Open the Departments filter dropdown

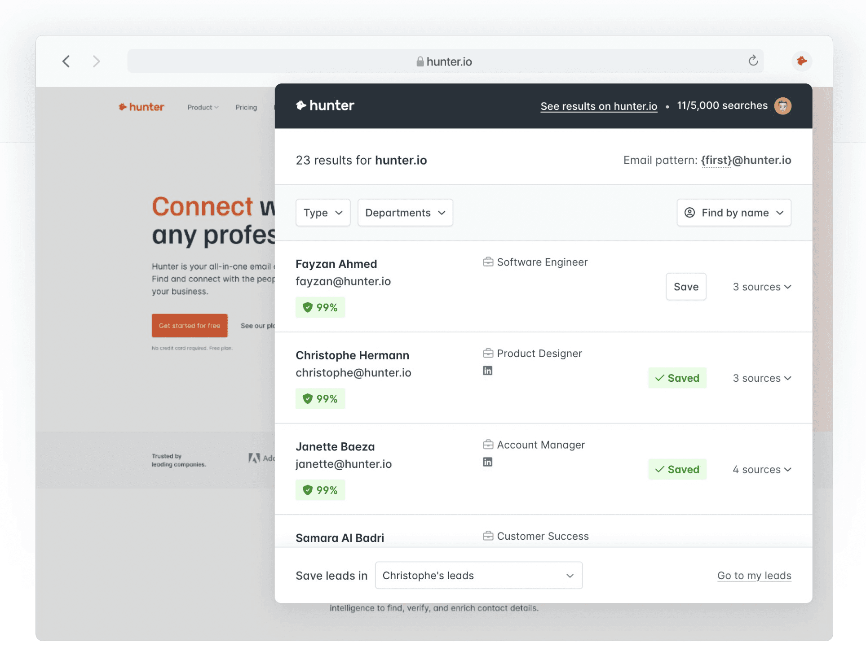(x=405, y=213)
